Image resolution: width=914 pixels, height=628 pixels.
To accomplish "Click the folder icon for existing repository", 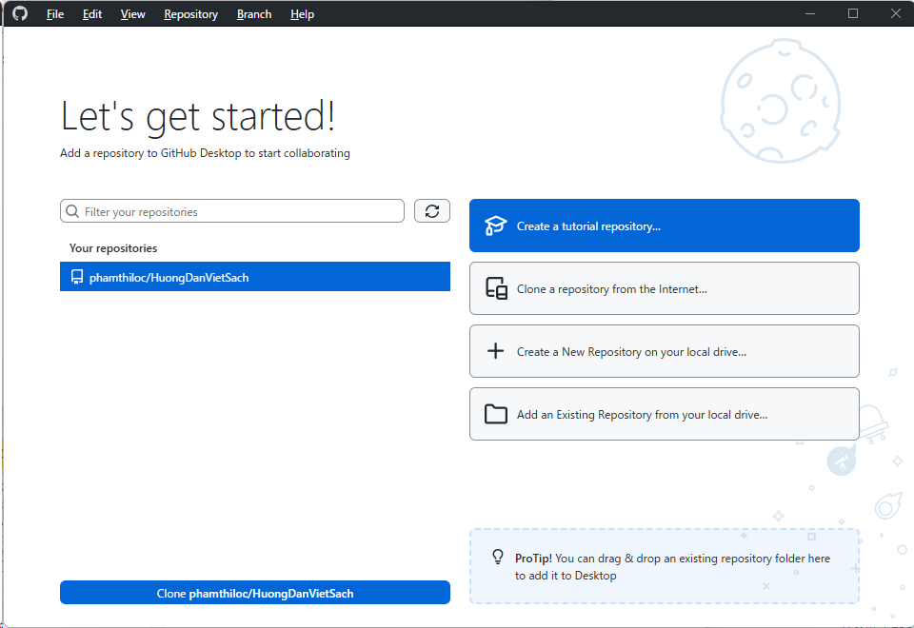I will (495, 414).
